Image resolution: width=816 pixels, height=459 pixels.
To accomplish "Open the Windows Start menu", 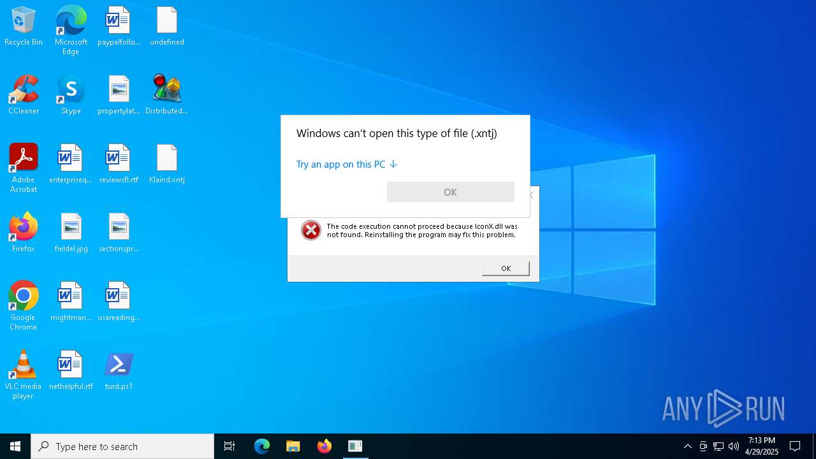I will (15, 446).
